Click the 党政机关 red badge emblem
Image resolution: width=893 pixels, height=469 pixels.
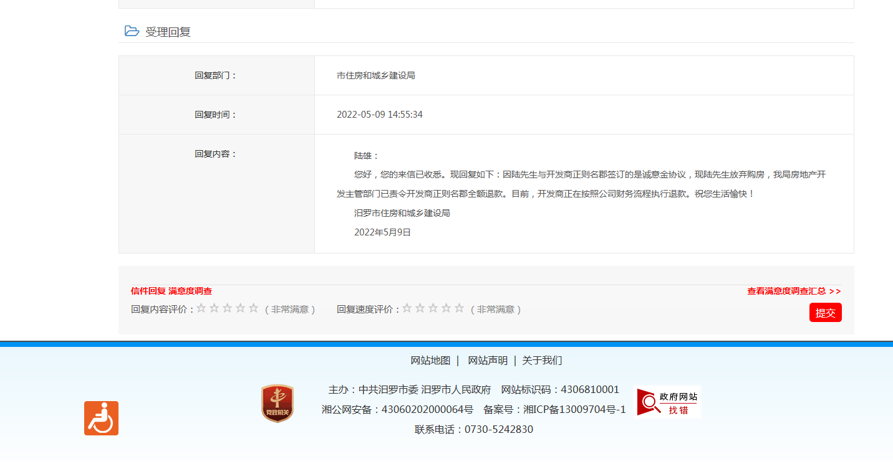pyautogui.click(x=277, y=404)
